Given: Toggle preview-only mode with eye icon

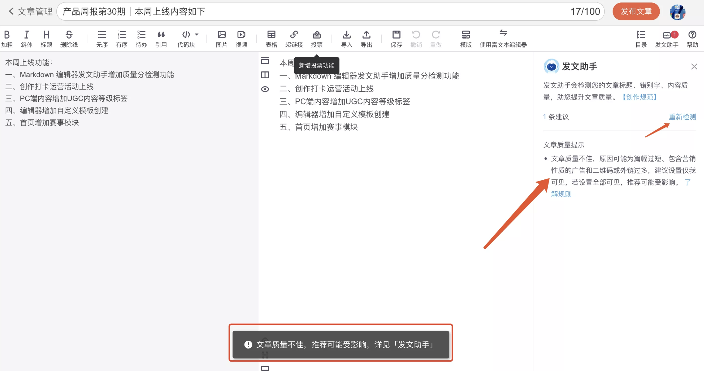Looking at the screenshot, I should (265, 89).
